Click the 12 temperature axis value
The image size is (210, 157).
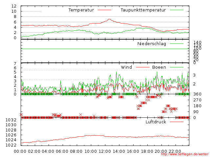(x=14, y=6)
